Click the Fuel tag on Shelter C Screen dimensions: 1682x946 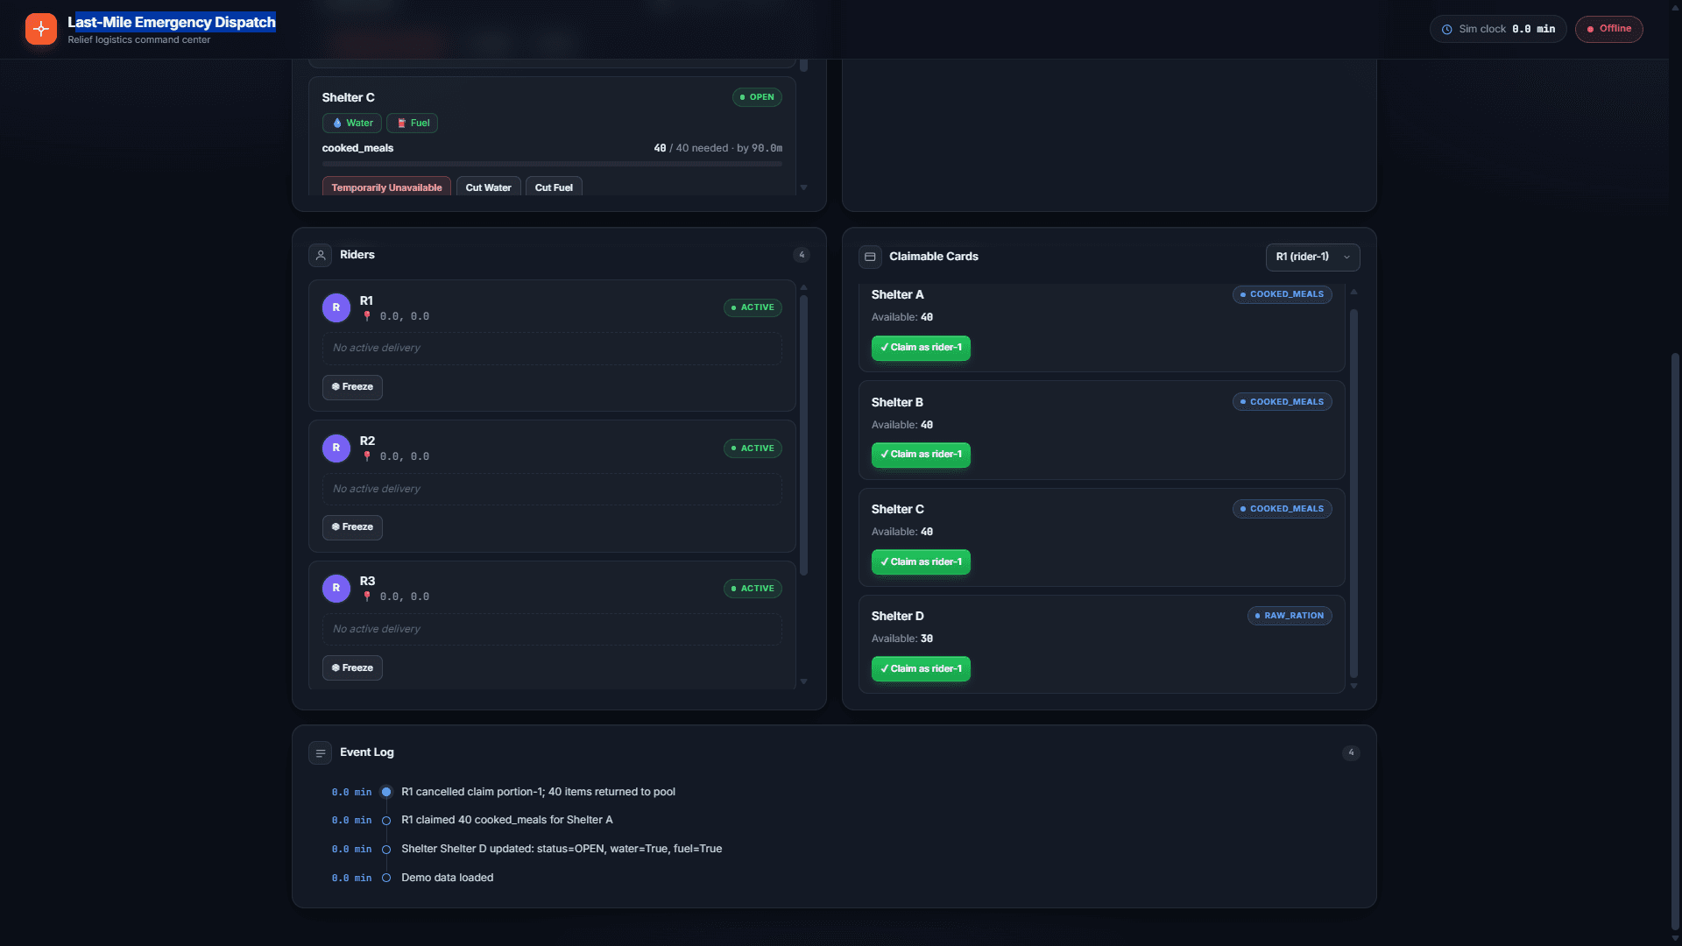(x=413, y=123)
